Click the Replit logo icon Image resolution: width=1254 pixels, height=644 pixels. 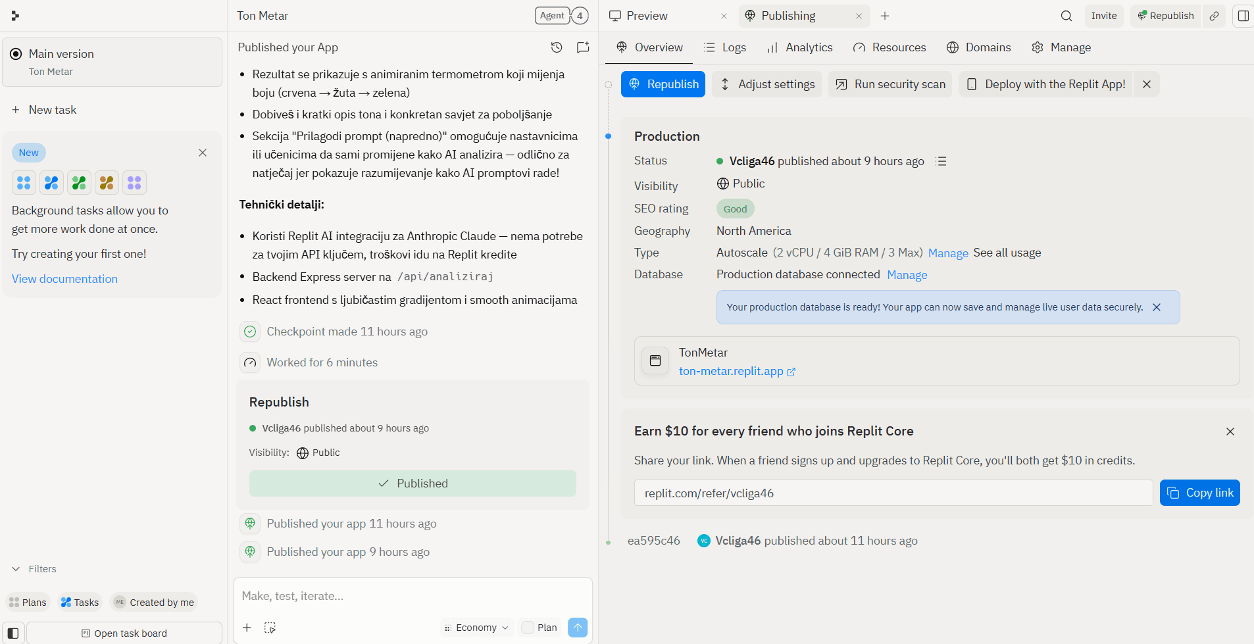(x=15, y=16)
